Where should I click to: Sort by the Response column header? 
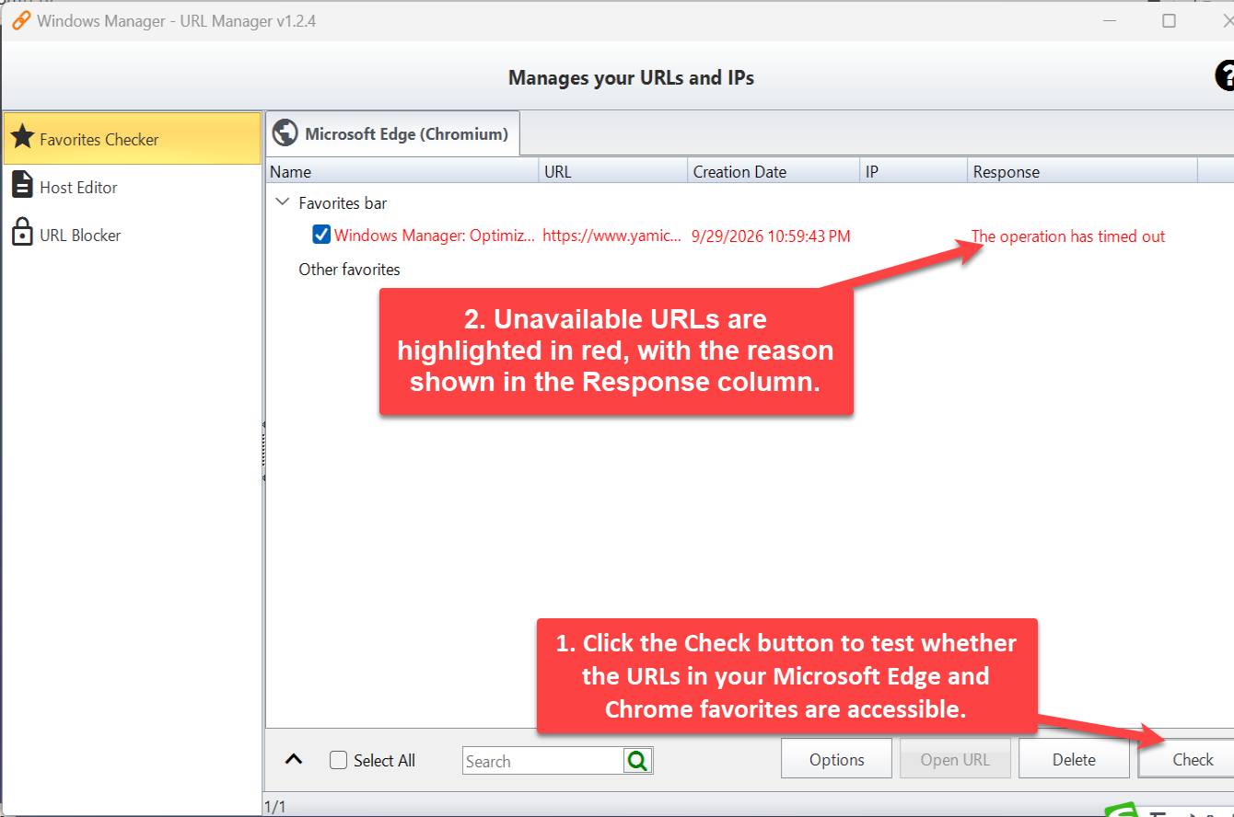(x=1083, y=171)
